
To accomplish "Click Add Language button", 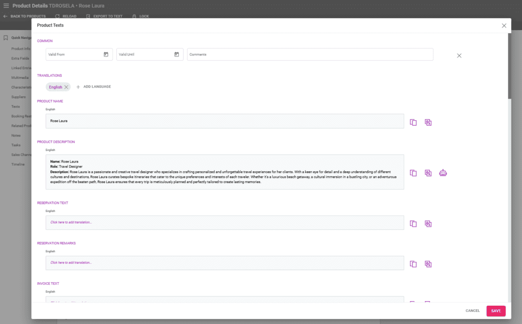I will pyautogui.click(x=93, y=87).
